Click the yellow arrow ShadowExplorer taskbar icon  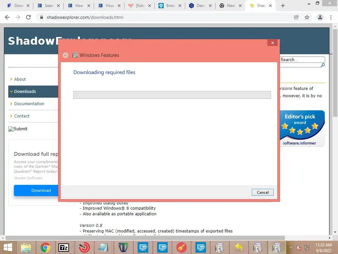[x=239, y=247]
